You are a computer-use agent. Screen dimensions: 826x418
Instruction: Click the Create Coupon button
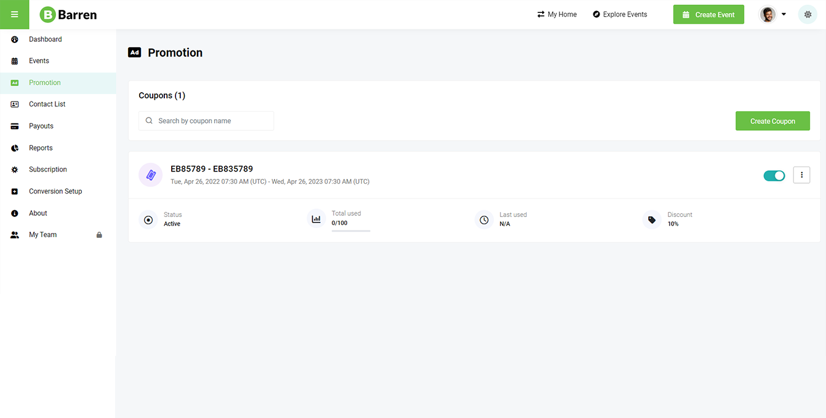click(772, 121)
